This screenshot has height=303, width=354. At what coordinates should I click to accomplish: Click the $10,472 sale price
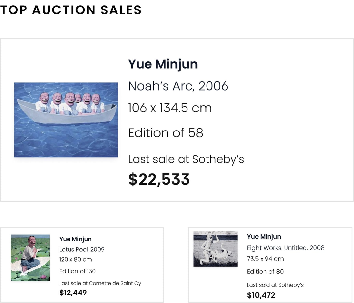point(261,295)
